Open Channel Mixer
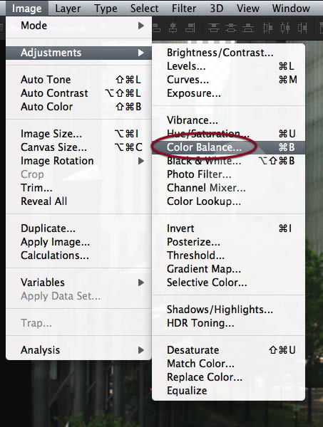The image size is (323, 427). pos(228,188)
